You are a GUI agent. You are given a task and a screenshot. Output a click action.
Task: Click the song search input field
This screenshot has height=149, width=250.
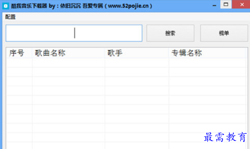(x=74, y=33)
